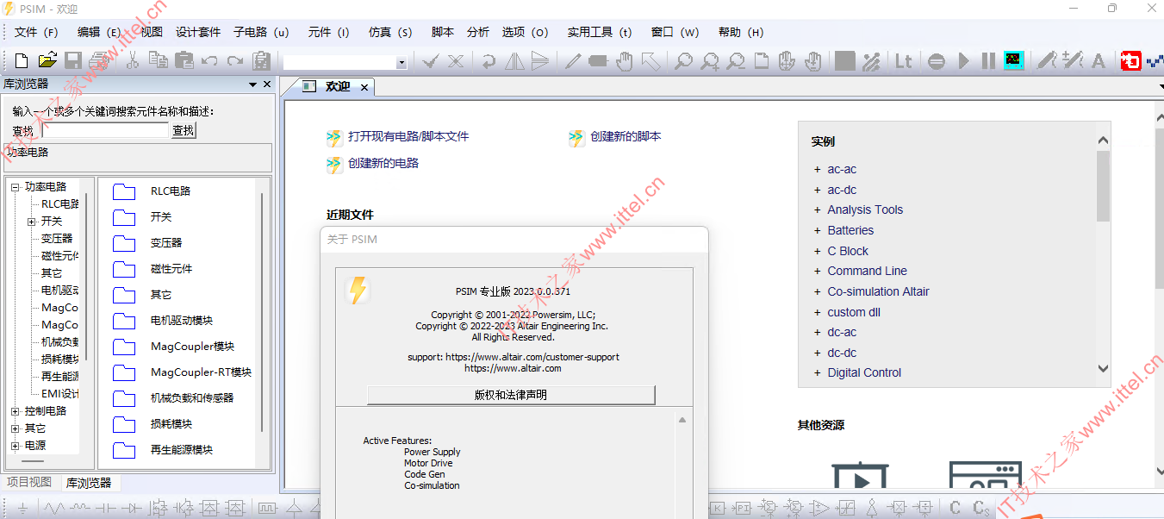Expand the dc-dc examples entry
1164x519 pixels.
click(818, 353)
